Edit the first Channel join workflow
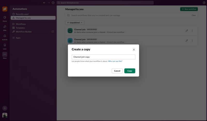Screen dimensions: 207x121 pos(187,31)
